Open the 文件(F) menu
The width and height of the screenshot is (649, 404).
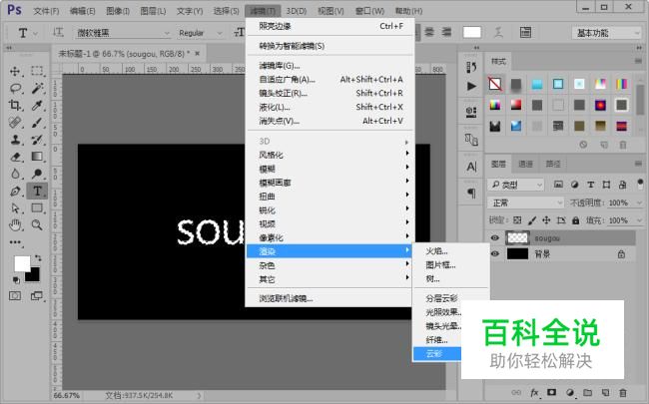click(x=46, y=11)
